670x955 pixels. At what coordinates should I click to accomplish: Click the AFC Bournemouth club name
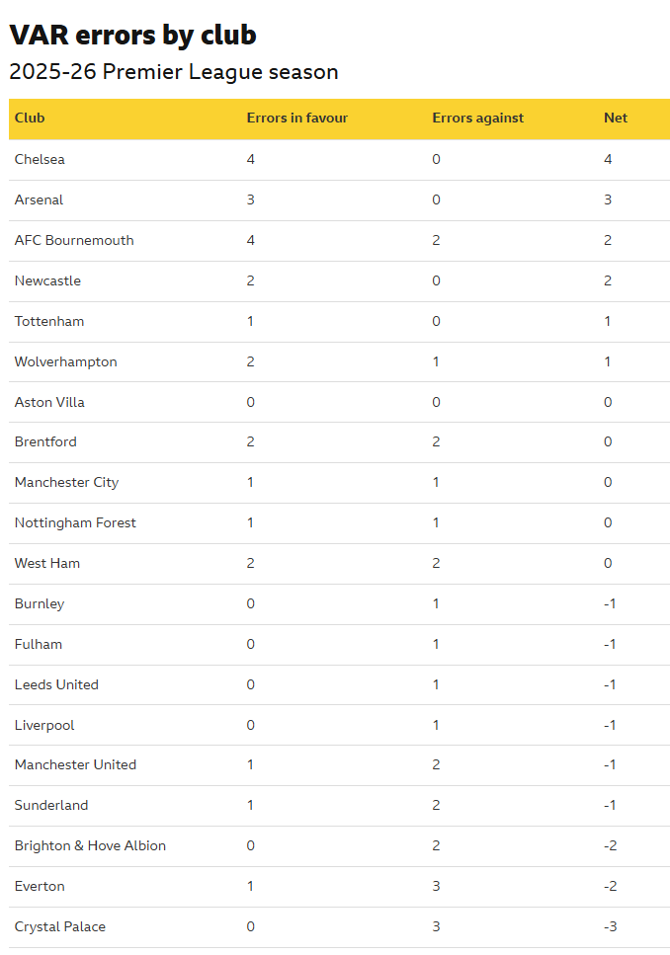pos(74,241)
